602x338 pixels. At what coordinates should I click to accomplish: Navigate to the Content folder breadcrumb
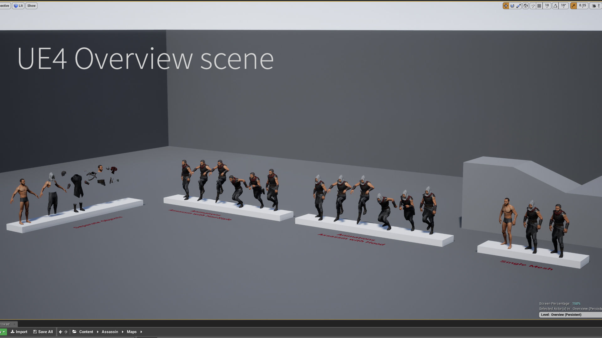(x=86, y=332)
